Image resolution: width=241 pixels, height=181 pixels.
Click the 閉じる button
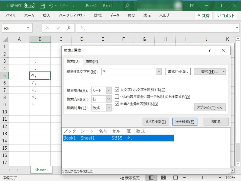[216, 122]
